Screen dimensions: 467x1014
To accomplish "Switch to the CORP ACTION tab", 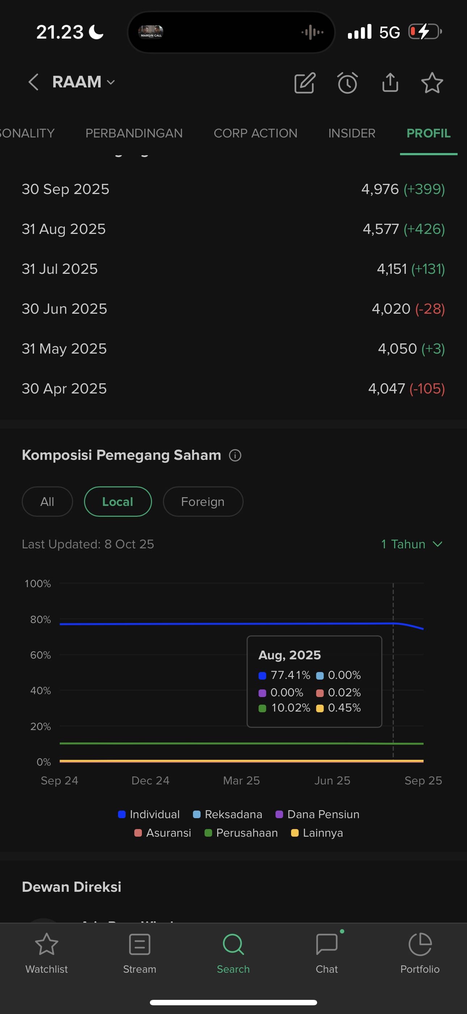I will (256, 133).
